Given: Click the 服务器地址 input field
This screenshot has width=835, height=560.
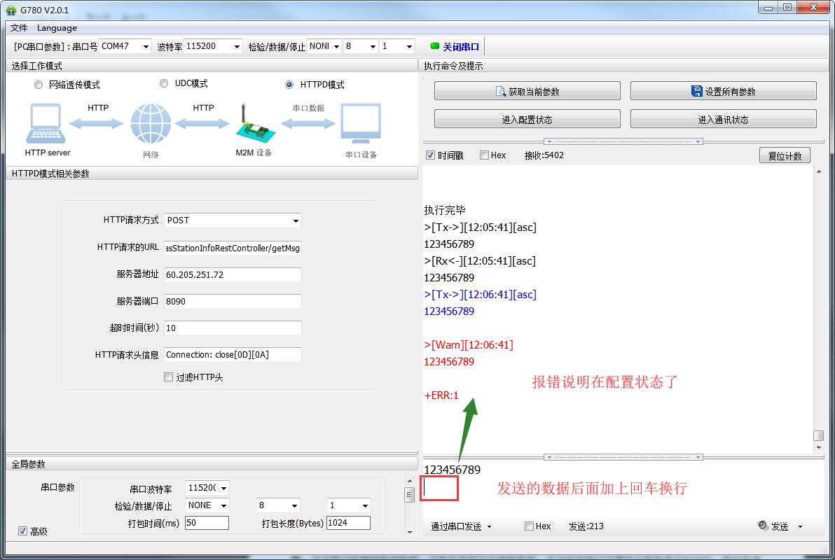Looking at the screenshot, I should click(233, 275).
